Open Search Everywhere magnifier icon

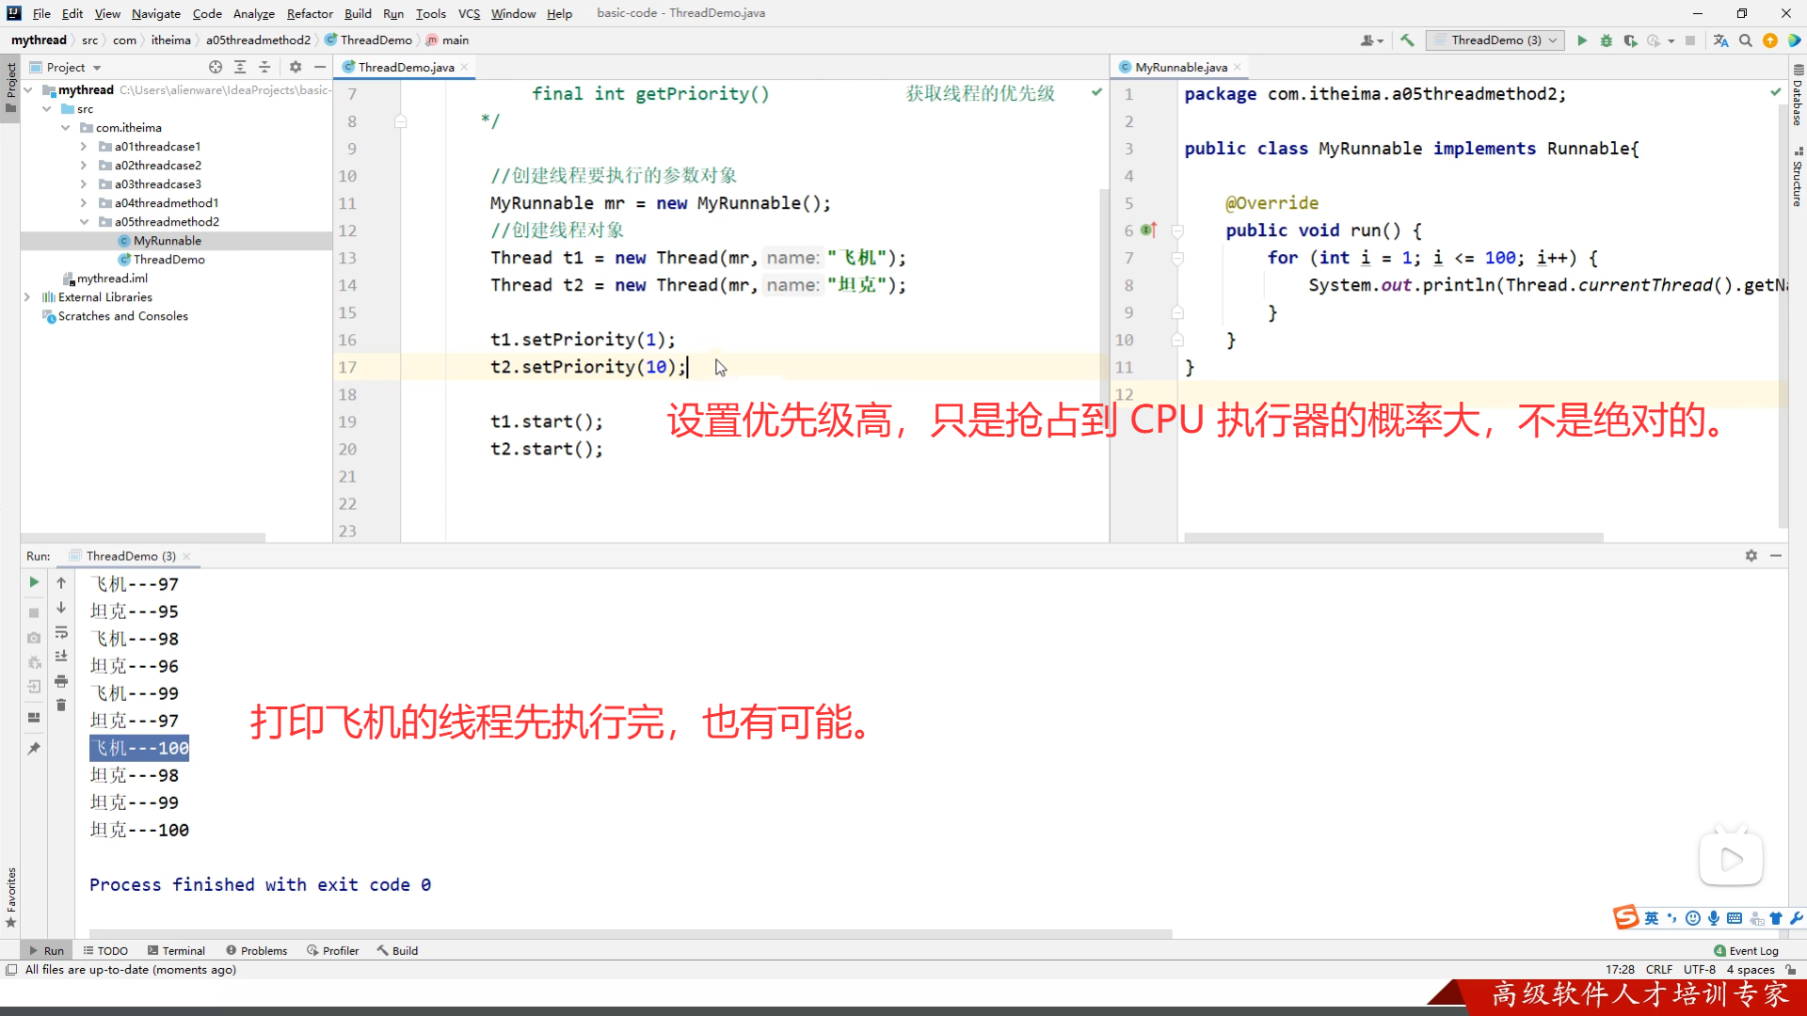(x=1746, y=40)
